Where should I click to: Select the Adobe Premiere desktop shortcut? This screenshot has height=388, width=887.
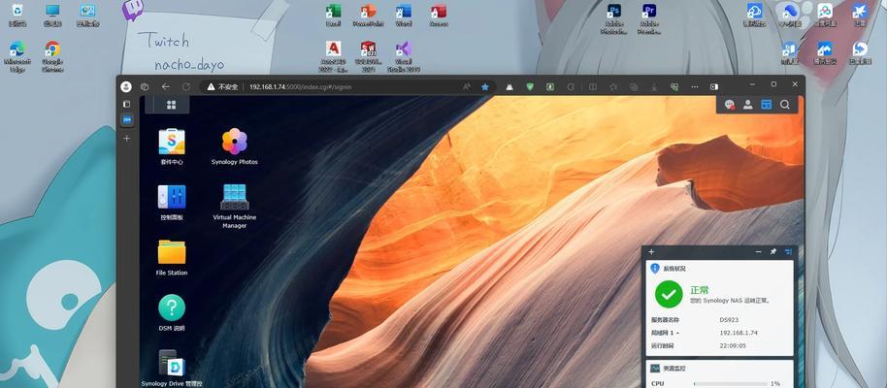[x=649, y=19]
